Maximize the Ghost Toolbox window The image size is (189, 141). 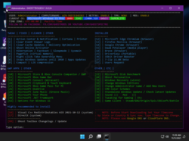coord(170,8)
